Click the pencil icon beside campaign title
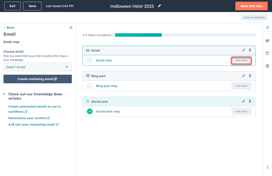 pos(160,6)
